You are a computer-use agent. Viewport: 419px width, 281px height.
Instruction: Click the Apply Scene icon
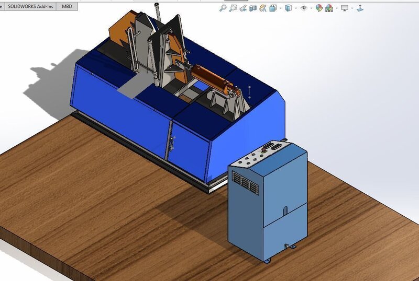(328, 8)
